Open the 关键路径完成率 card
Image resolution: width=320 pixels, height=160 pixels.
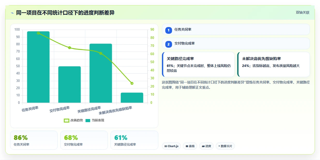pyautogui.click(x=198, y=64)
